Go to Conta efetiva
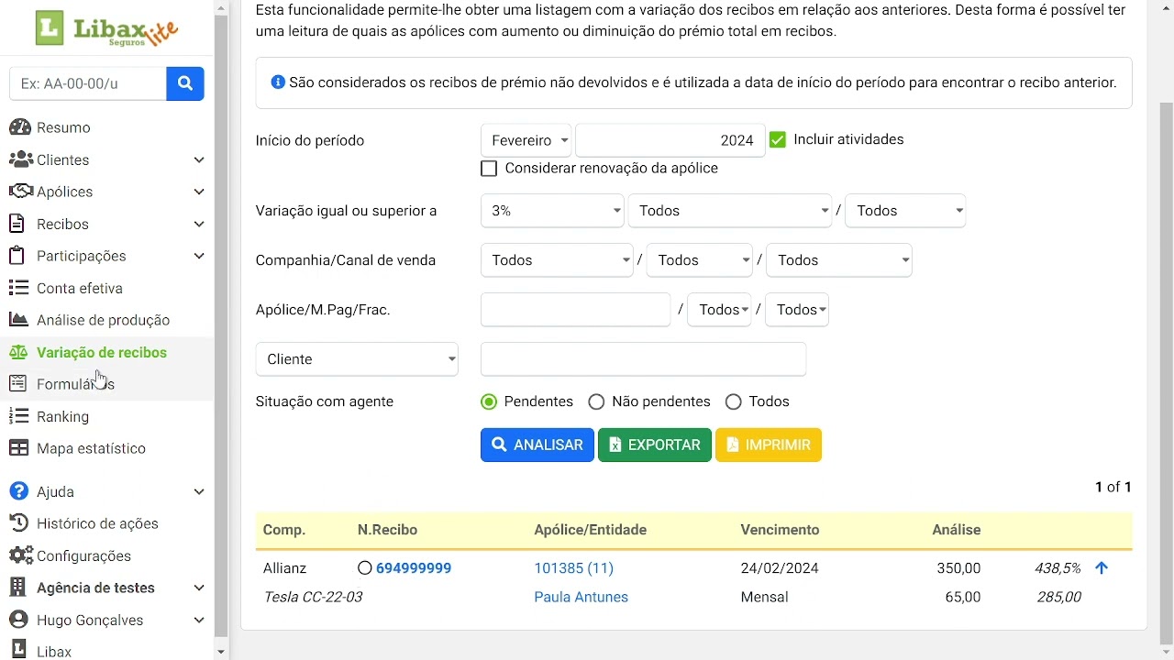The width and height of the screenshot is (1174, 660). coord(80,288)
